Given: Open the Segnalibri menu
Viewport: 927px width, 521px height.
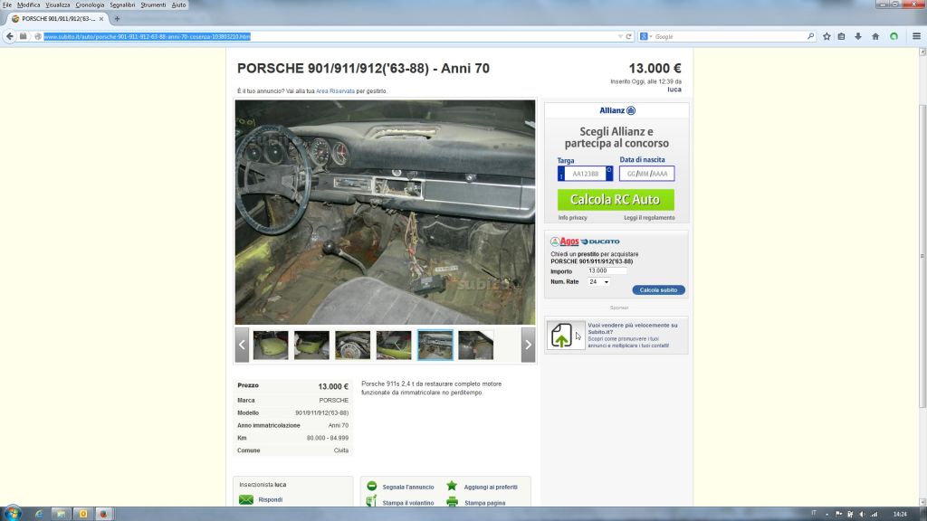Looking at the screenshot, I should pyautogui.click(x=122, y=5).
